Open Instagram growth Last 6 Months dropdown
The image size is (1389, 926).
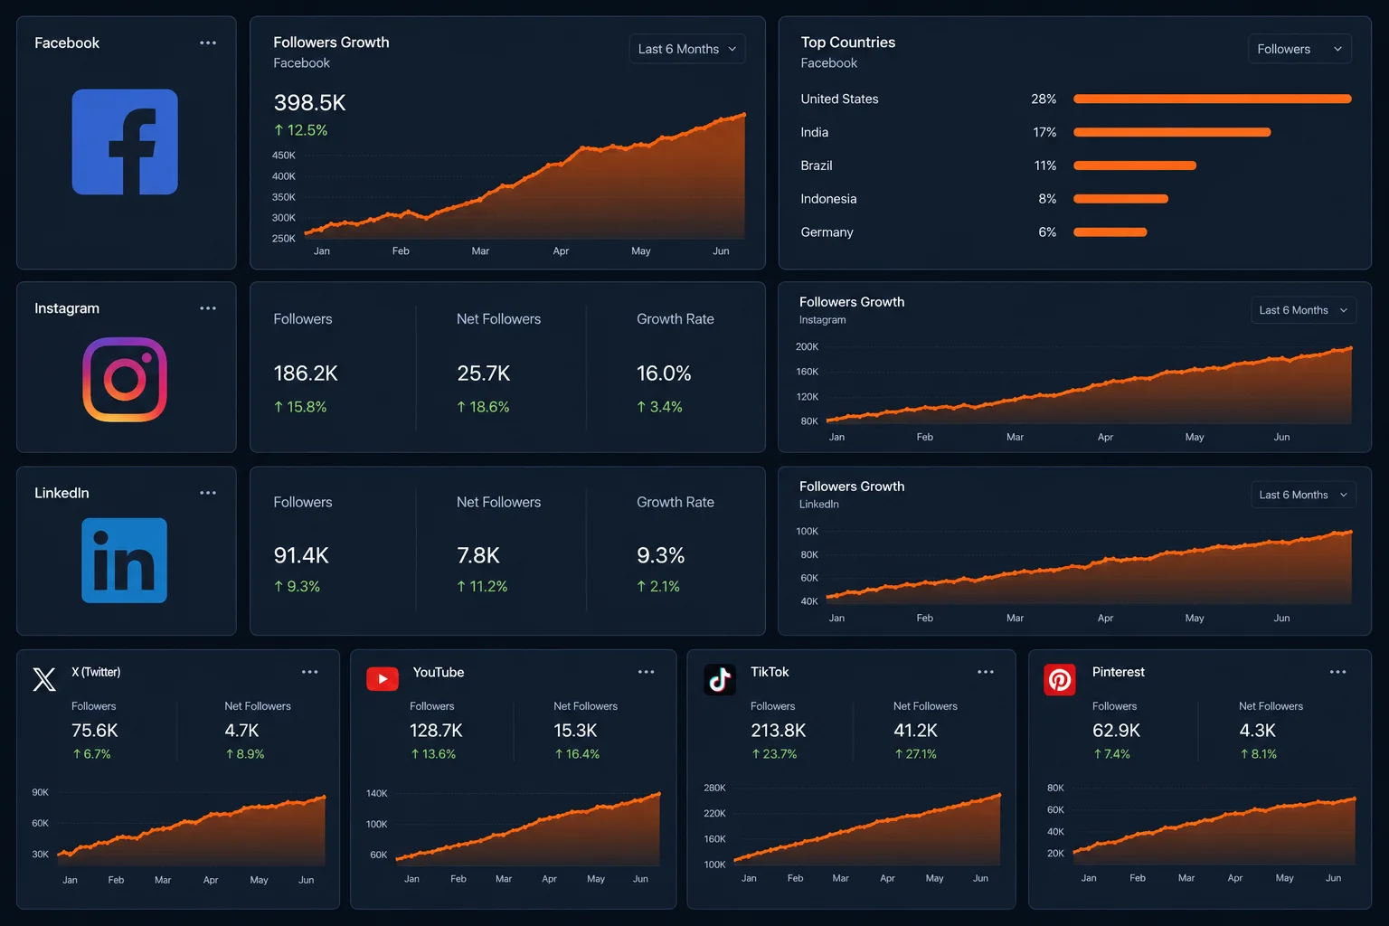pyautogui.click(x=1302, y=310)
